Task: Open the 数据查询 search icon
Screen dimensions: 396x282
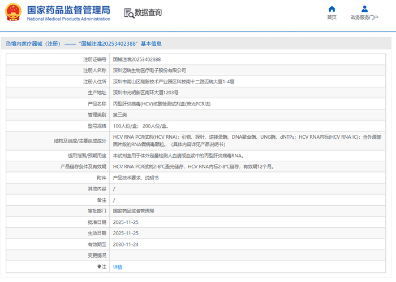Action: [128, 13]
